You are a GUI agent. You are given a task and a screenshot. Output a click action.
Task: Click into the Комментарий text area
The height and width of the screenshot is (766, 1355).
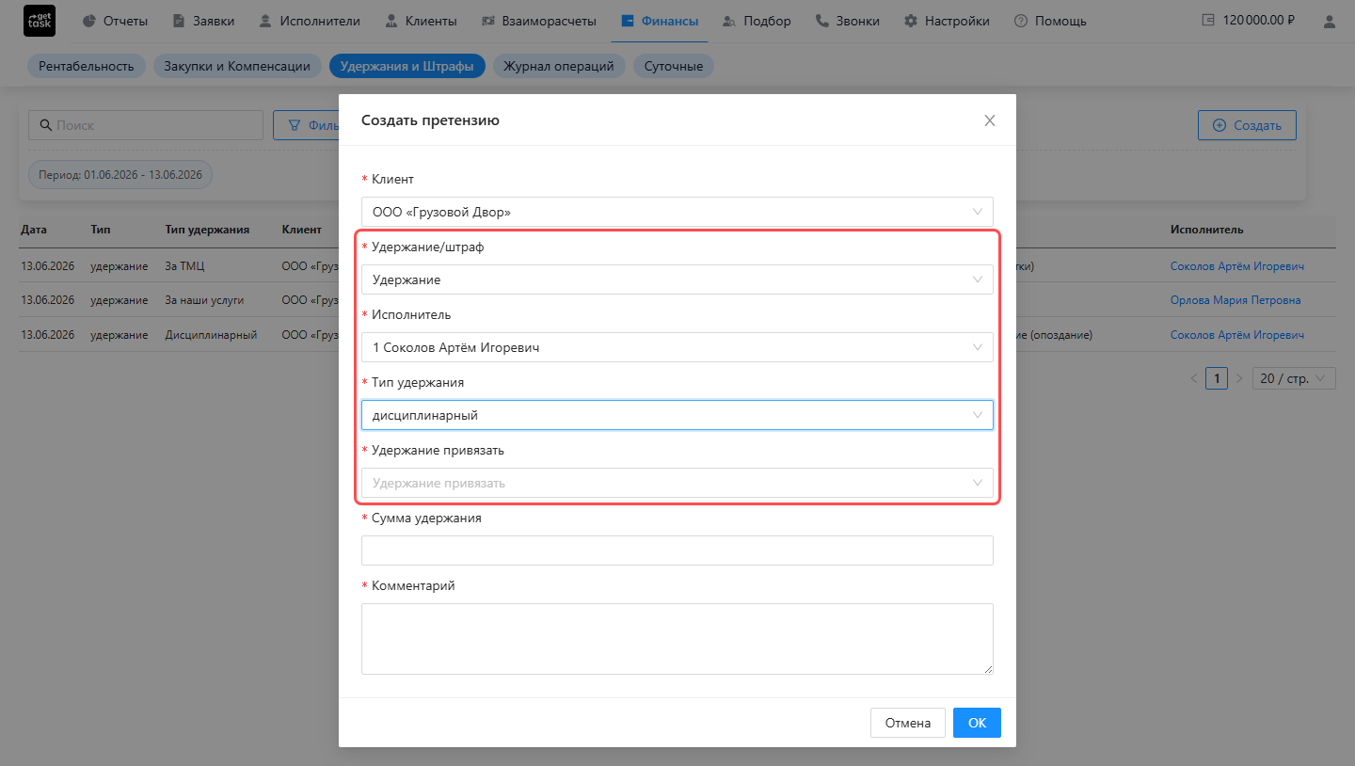(677, 639)
